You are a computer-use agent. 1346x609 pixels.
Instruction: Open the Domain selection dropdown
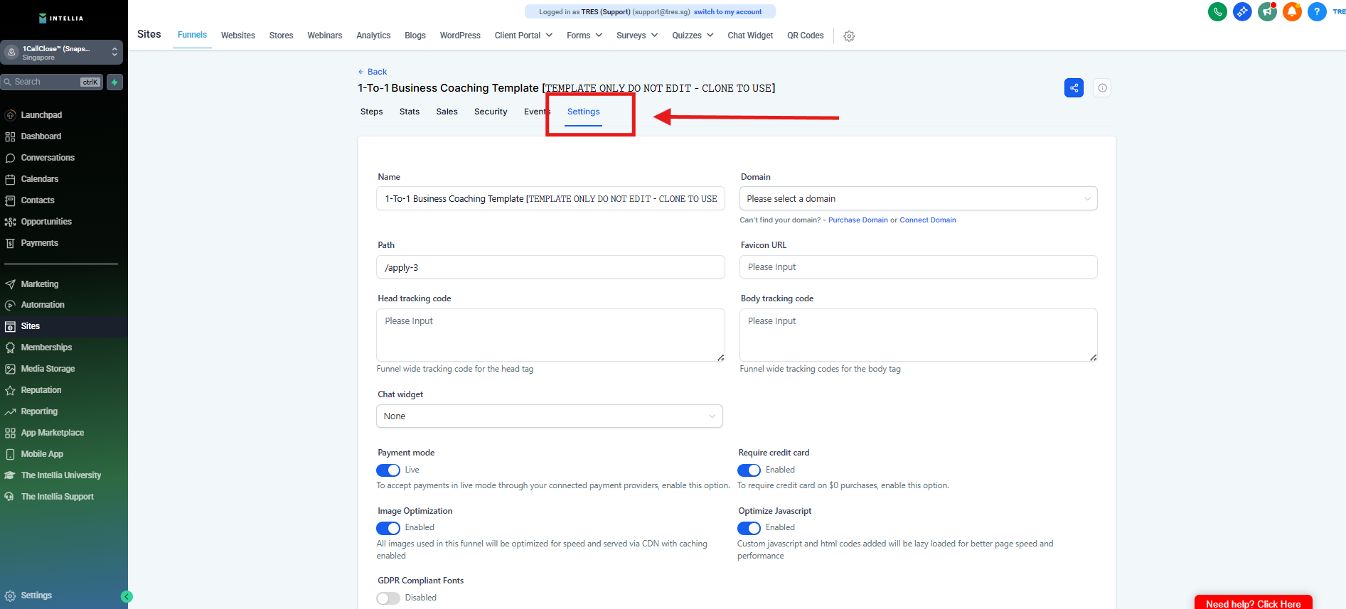pyautogui.click(x=918, y=199)
